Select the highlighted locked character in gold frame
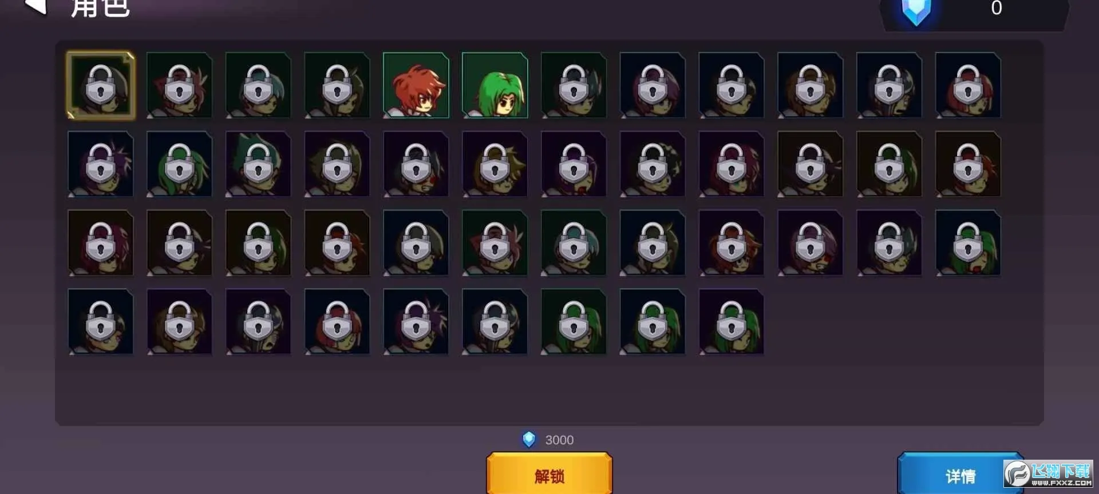This screenshot has height=494, width=1099. coord(101,85)
